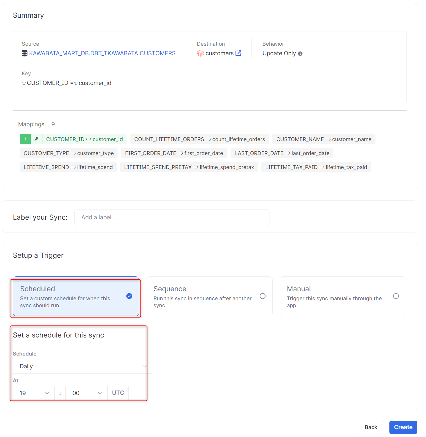The height and width of the screenshot is (437, 426).
Task: Click the green plus mapping icon
Action: [25, 139]
